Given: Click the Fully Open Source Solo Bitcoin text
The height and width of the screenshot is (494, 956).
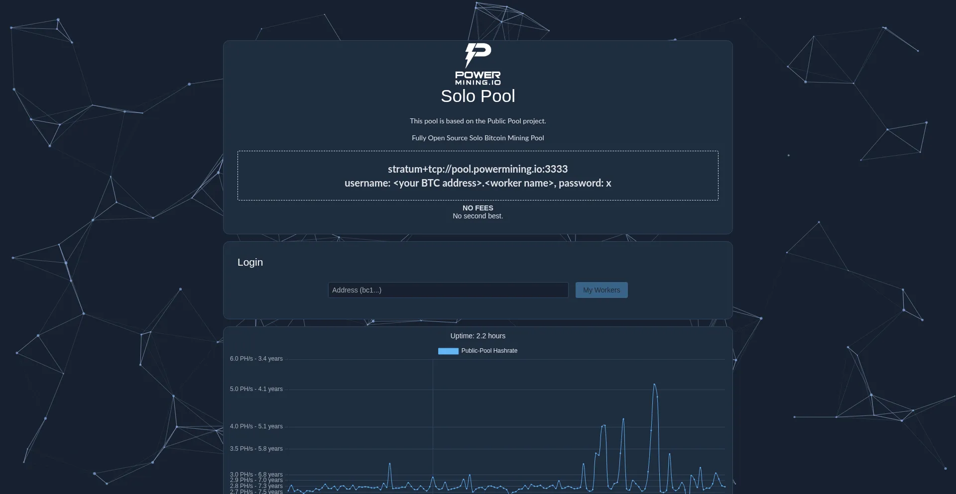Looking at the screenshot, I should tap(478, 138).
